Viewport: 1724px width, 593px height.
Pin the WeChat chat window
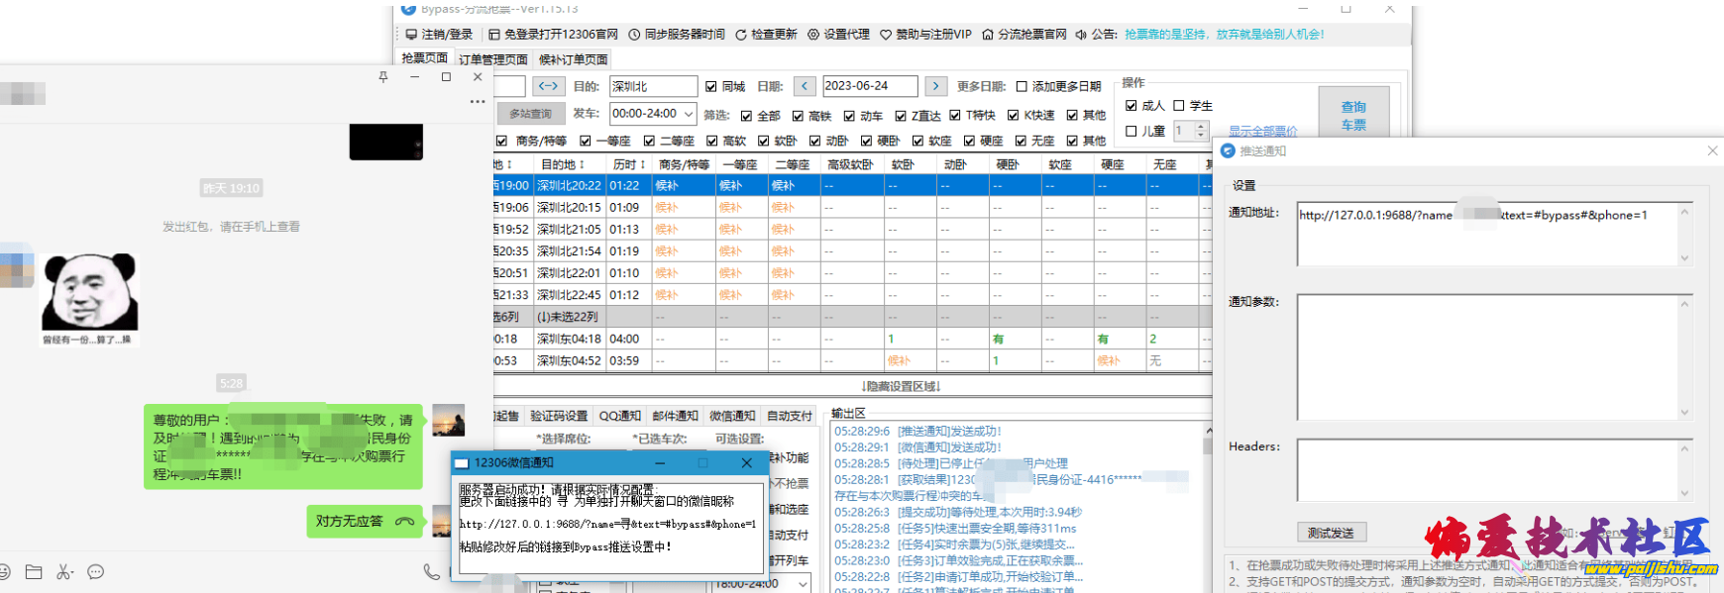[383, 77]
